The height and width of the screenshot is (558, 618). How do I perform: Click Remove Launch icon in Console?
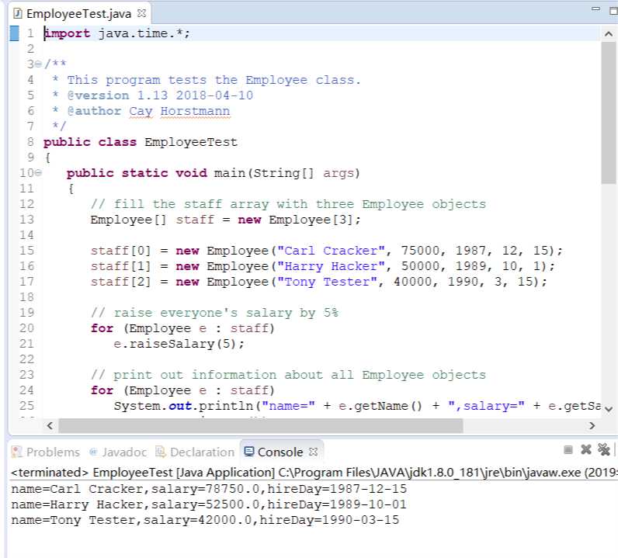(x=586, y=449)
